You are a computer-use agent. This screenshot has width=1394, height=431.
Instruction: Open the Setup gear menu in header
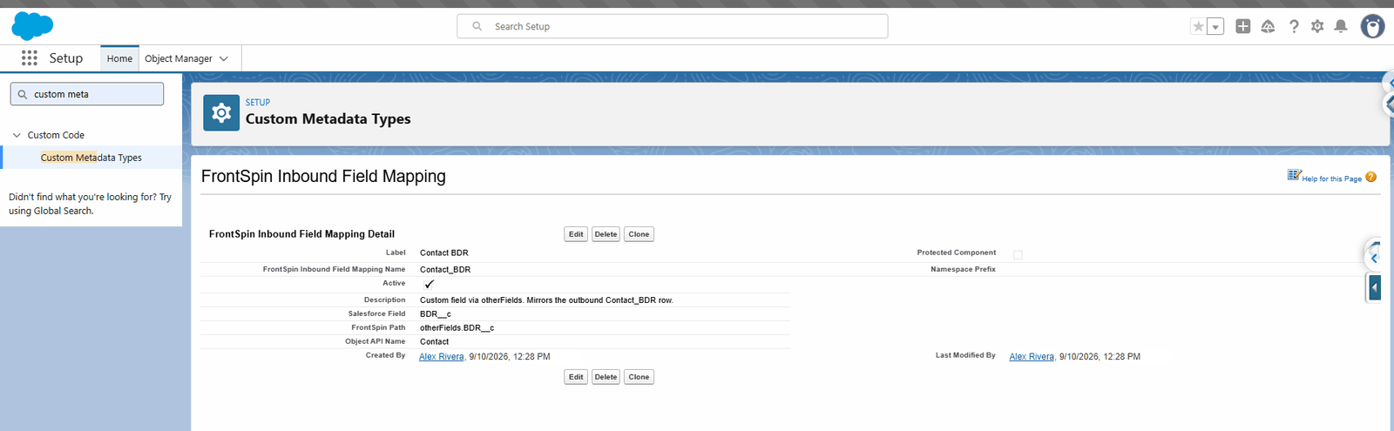click(1317, 26)
